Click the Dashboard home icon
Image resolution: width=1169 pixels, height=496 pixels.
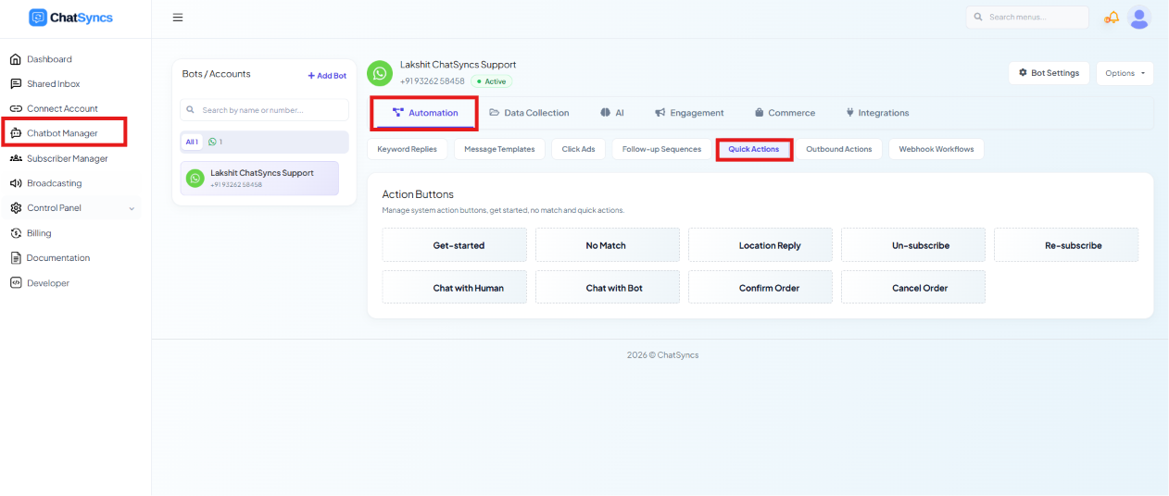coord(16,59)
